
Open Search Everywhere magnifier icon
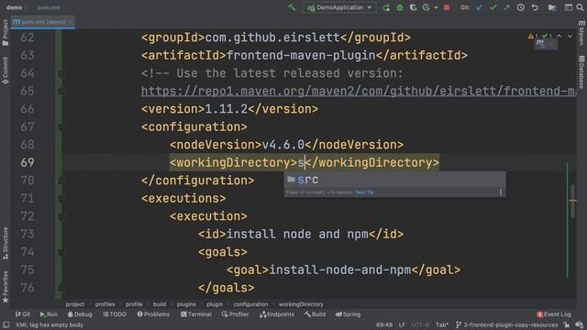coord(581,7)
